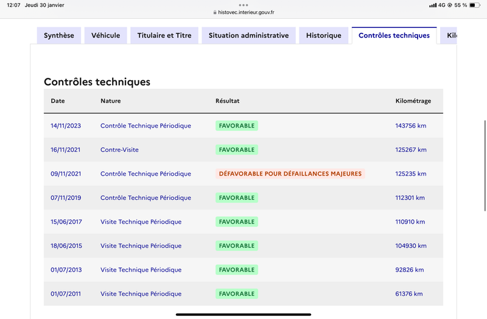The width and height of the screenshot is (487, 319).
Task: Click the FAVORABLE badge for Contre-Visite
Action: (237, 149)
